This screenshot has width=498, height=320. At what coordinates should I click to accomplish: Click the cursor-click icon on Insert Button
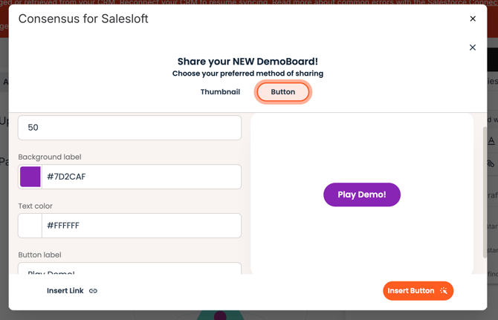click(444, 291)
